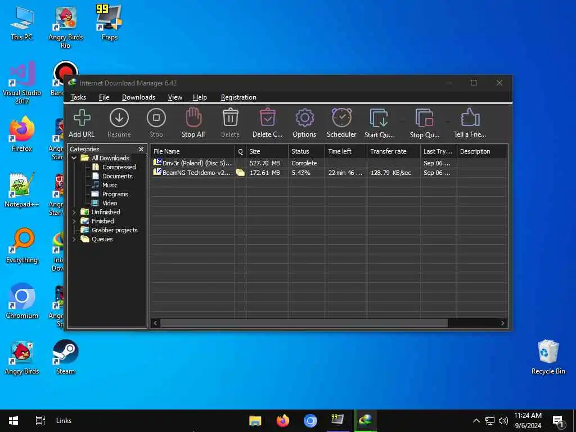The height and width of the screenshot is (432, 576).
Task: Select the All Downloads category
Action: pos(110,158)
